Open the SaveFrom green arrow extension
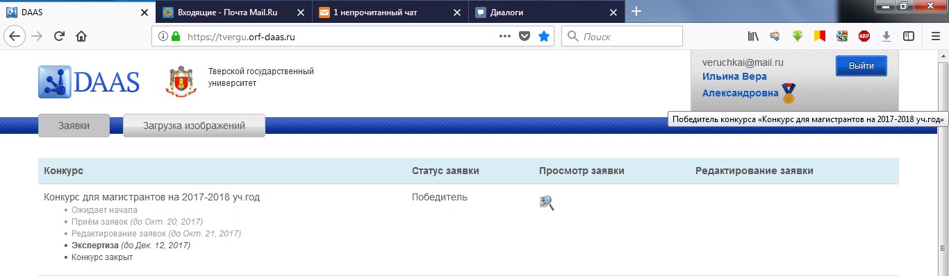Viewport: 949px width, 276px height. point(798,37)
